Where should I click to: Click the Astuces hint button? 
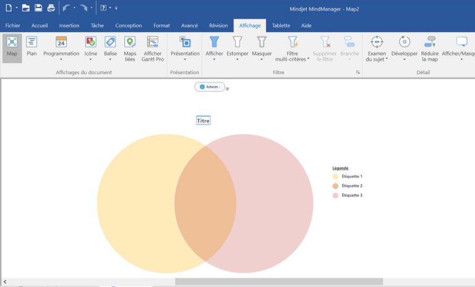[210, 87]
